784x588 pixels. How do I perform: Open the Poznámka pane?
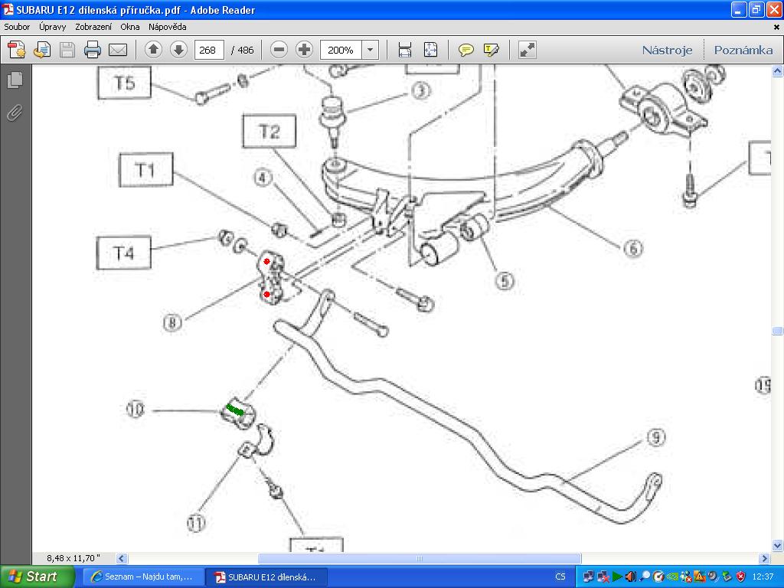point(743,50)
